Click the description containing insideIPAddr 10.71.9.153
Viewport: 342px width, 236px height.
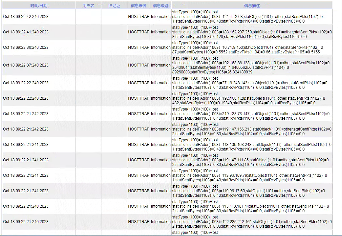click(x=248, y=48)
